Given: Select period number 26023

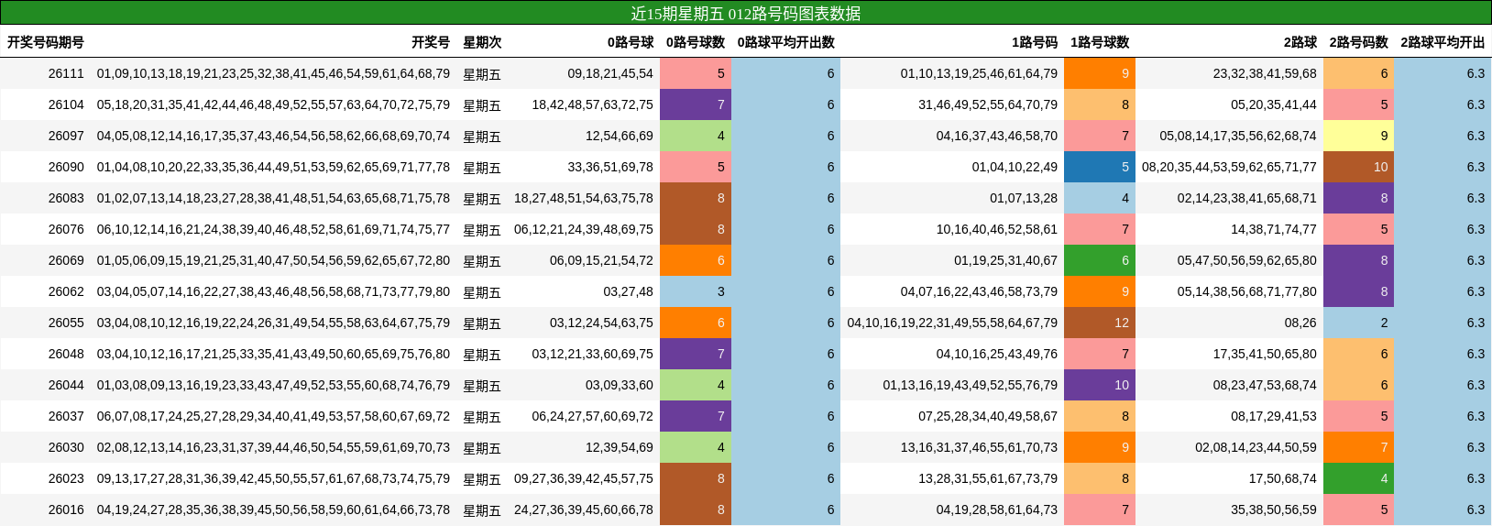Looking at the screenshot, I should click(x=66, y=478).
